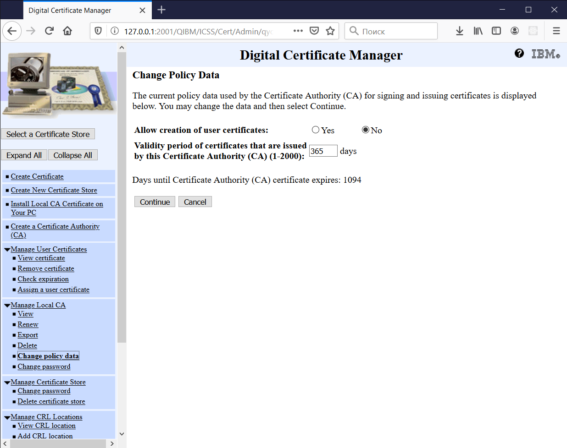The height and width of the screenshot is (448, 567).
Task: Open View link under Manage Local CA
Action: coord(26,314)
